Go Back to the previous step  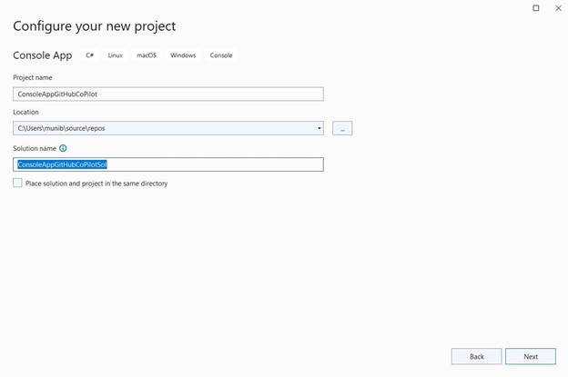[476, 356]
